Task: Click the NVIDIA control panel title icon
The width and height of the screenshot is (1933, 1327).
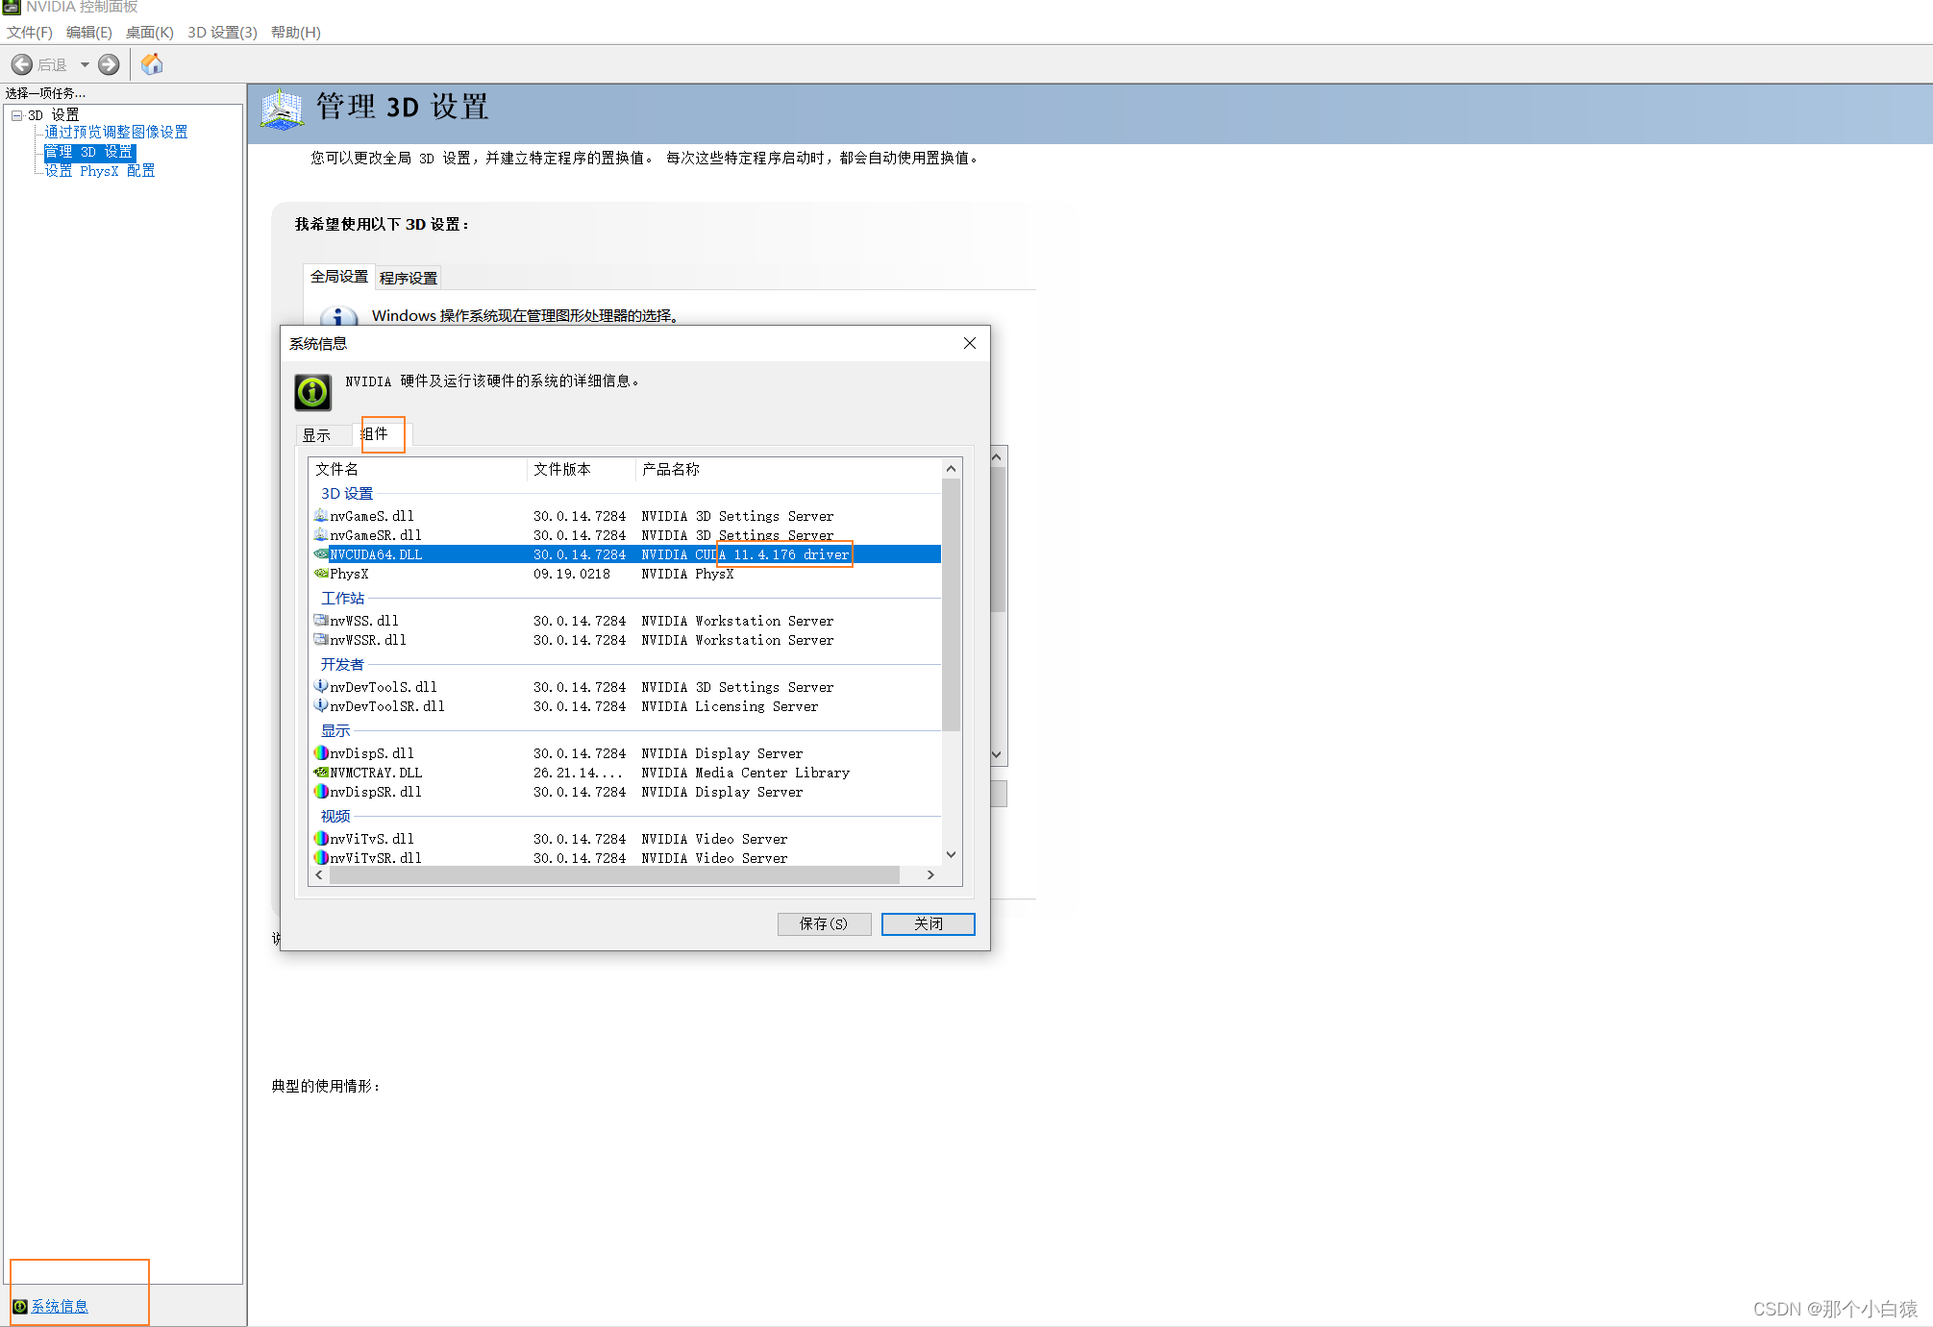Action: click(x=12, y=7)
